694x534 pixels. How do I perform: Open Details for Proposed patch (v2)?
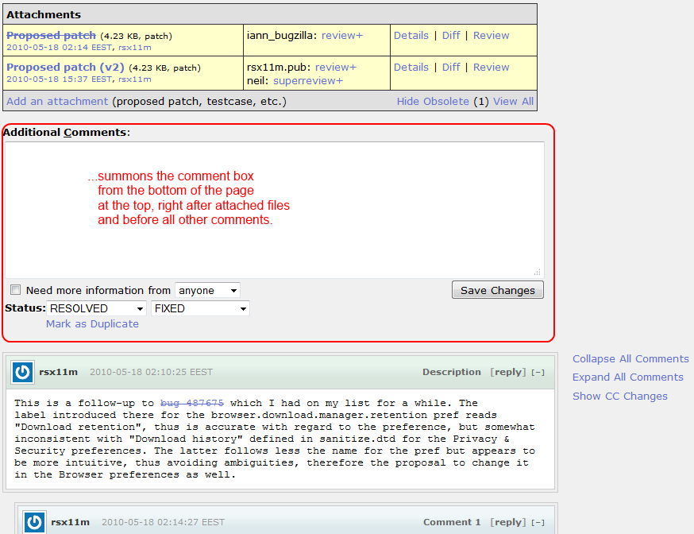point(411,68)
